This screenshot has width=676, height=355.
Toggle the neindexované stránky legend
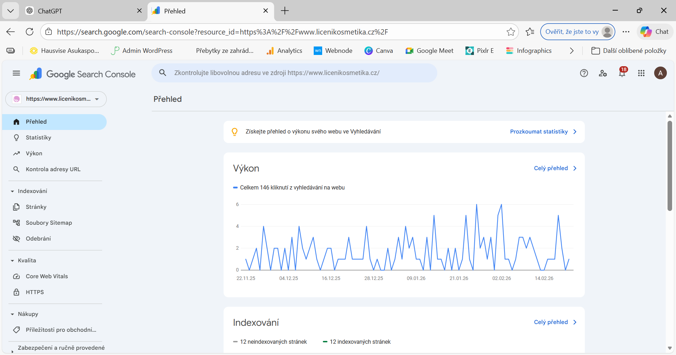[270, 341]
